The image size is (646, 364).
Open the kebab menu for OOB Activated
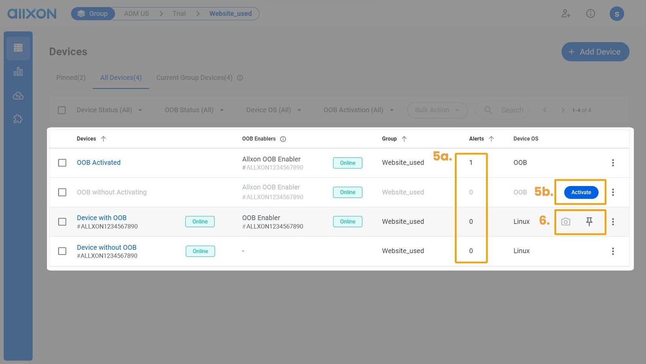pyautogui.click(x=613, y=163)
